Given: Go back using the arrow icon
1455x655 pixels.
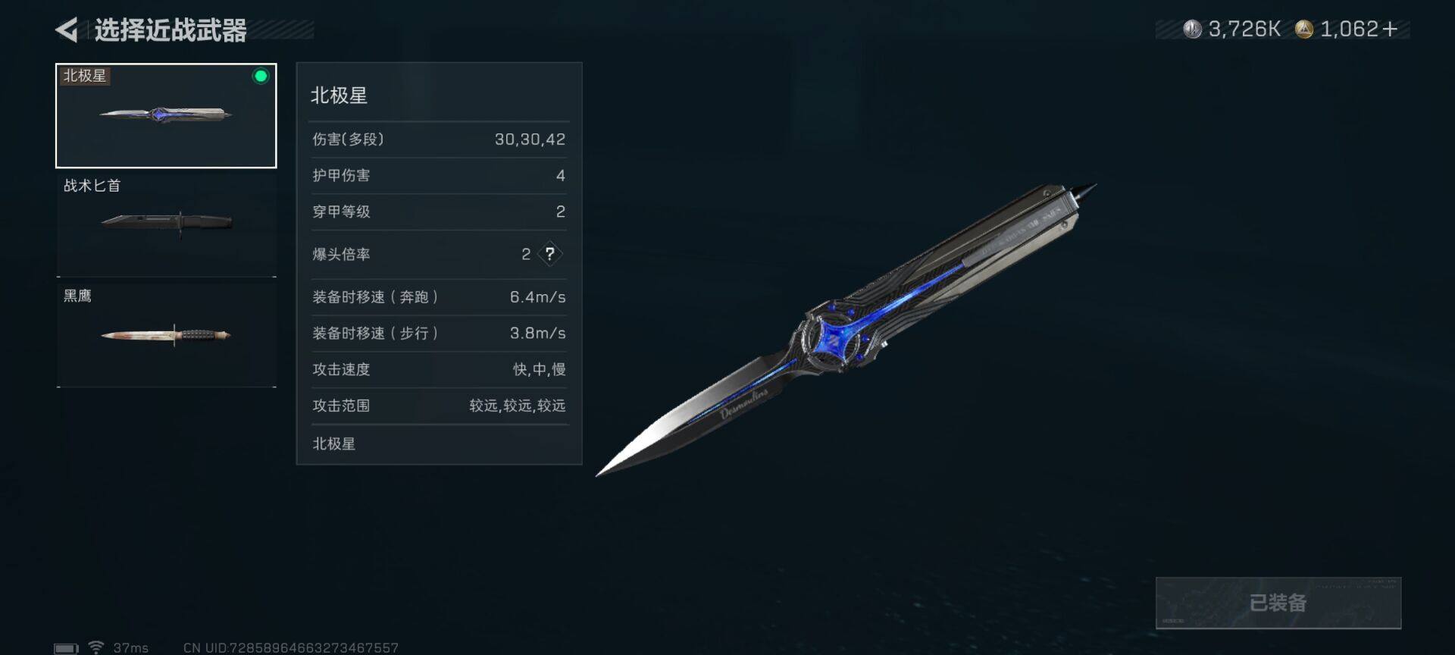Looking at the screenshot, I should click(x=67, y=30).
